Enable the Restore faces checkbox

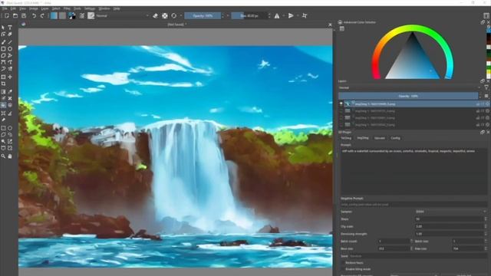[x=343, y=263]
